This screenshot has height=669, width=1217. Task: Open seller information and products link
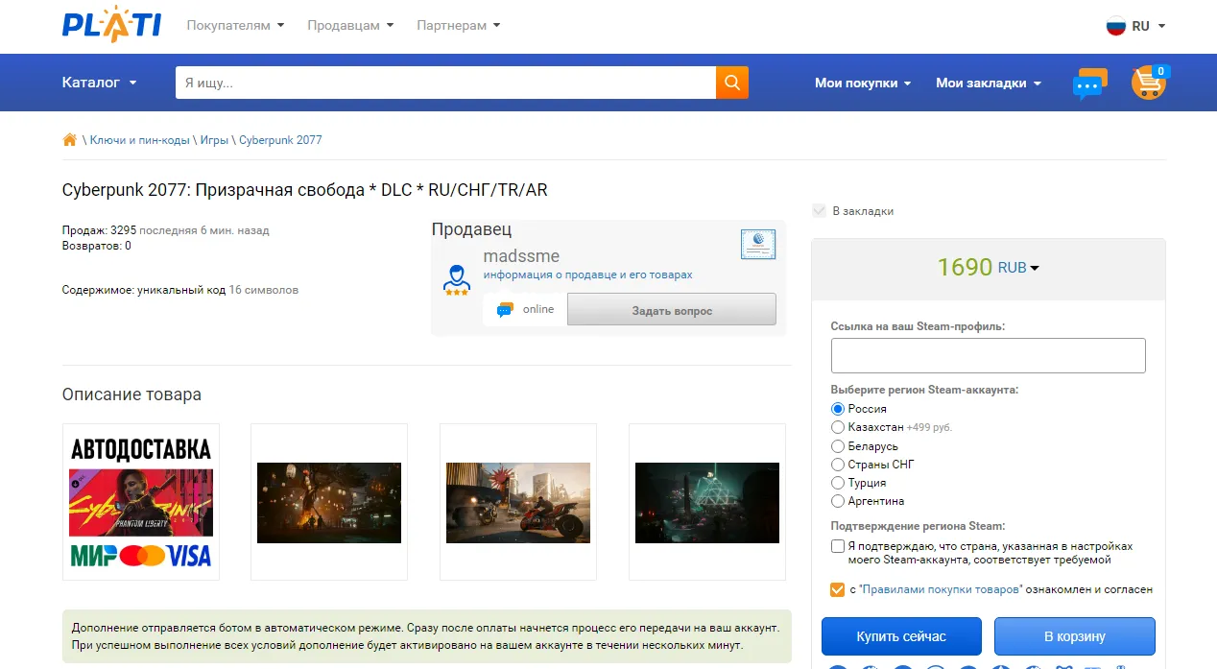pyautogui.click(x=587, y=275)
